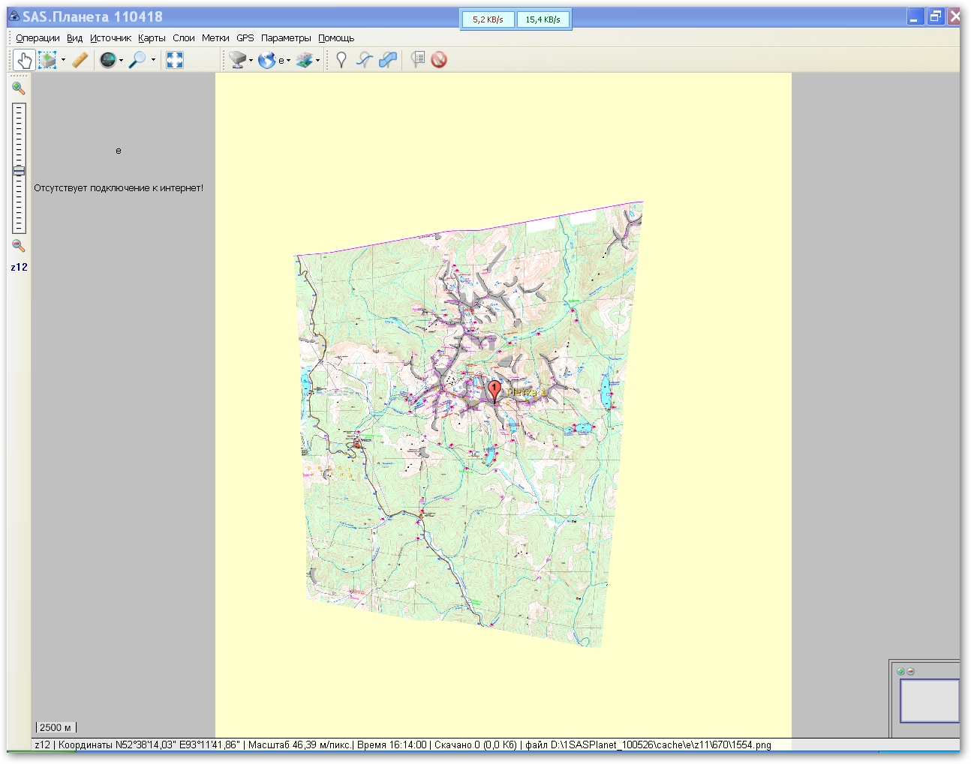Open the Операции menu
Viewport: 971px width, 764px height.
click(x=38, y=38)
